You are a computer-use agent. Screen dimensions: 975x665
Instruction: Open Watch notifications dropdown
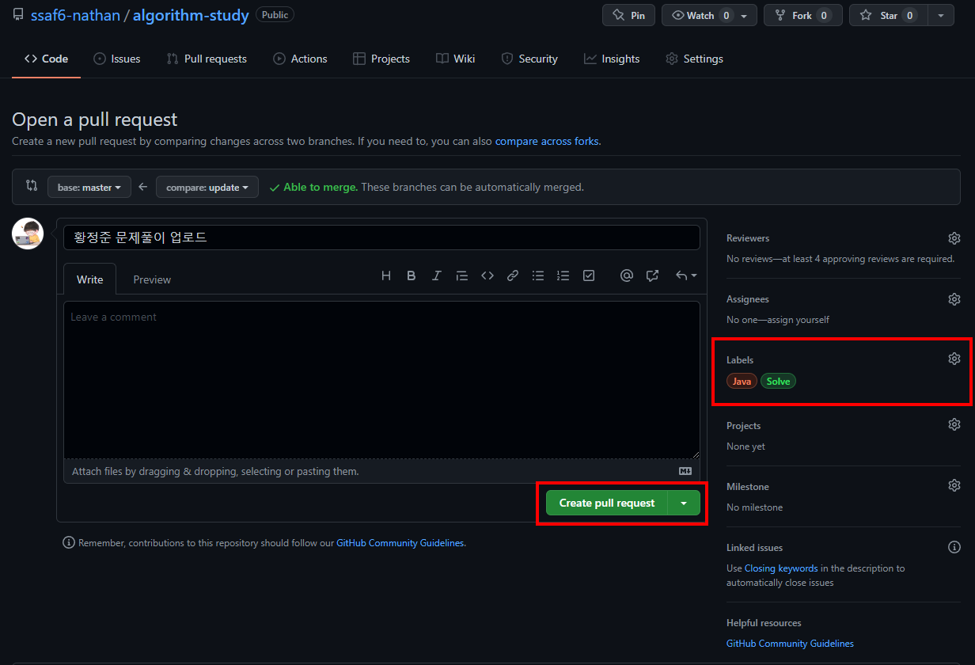pos(709,15)
